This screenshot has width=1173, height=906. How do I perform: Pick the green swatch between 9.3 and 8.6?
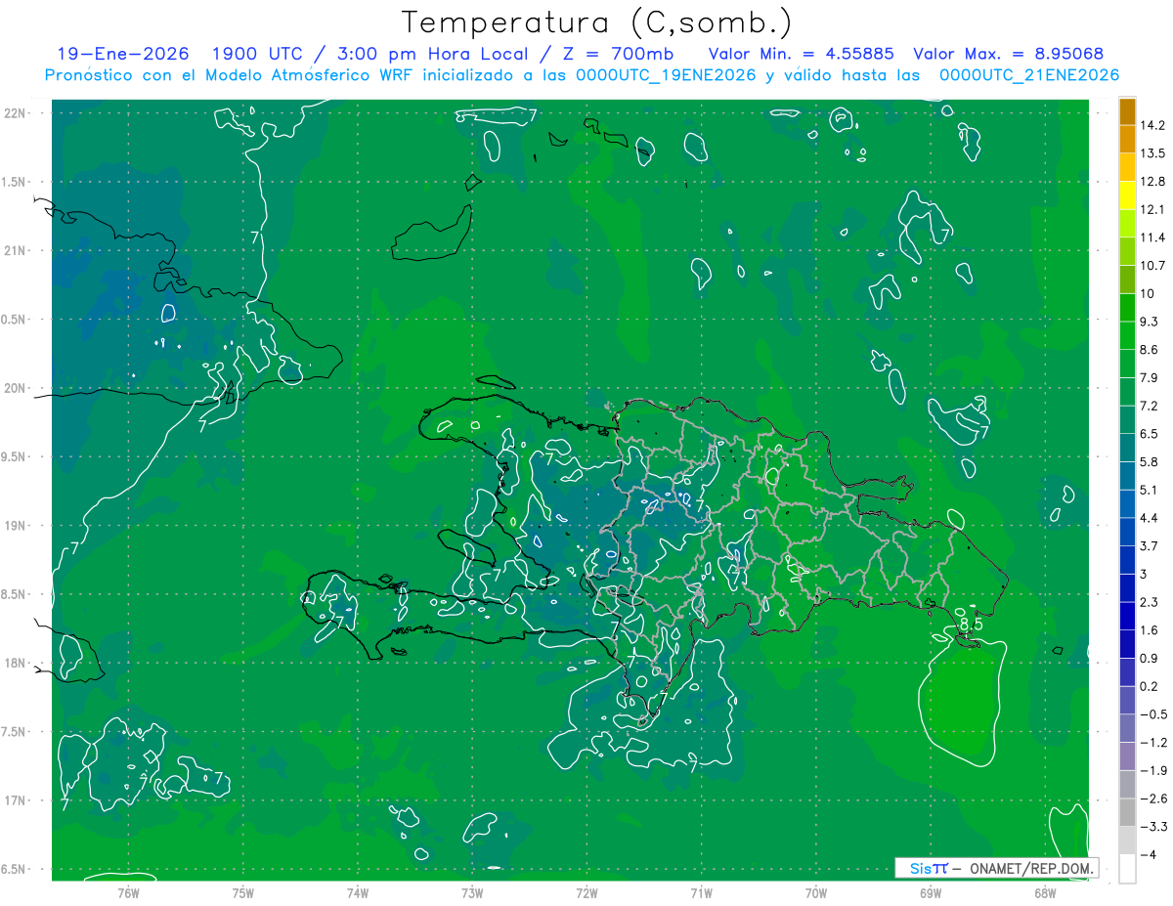coord(1127,335)
